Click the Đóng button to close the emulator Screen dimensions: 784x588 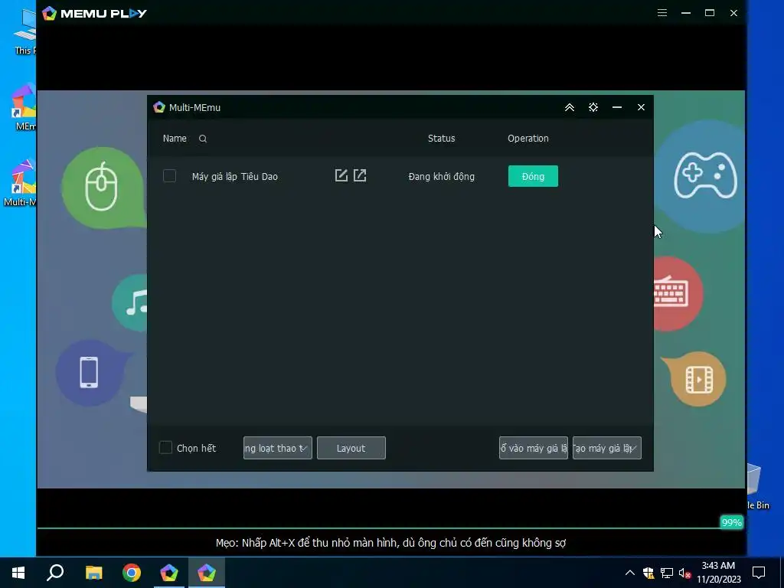(x=533, y=176)
